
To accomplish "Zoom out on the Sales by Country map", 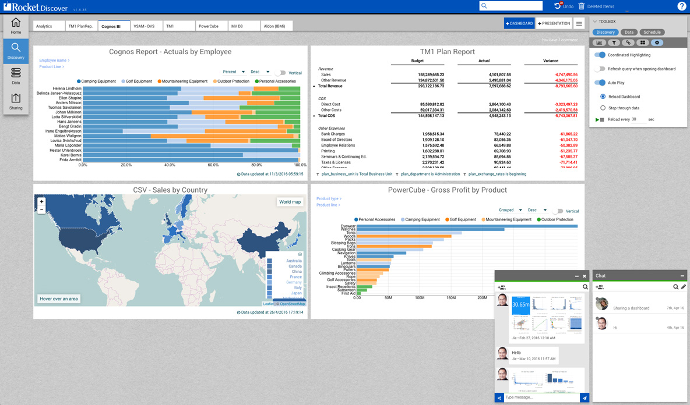I will [41, 209].
